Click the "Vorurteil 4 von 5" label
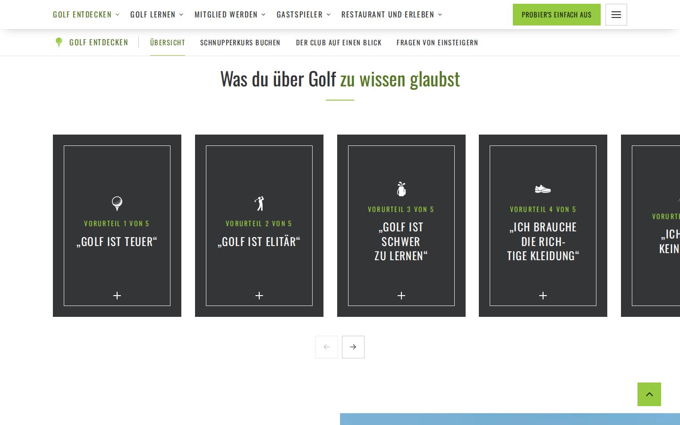This screenshot has width=680, height=425. [543, 209]
